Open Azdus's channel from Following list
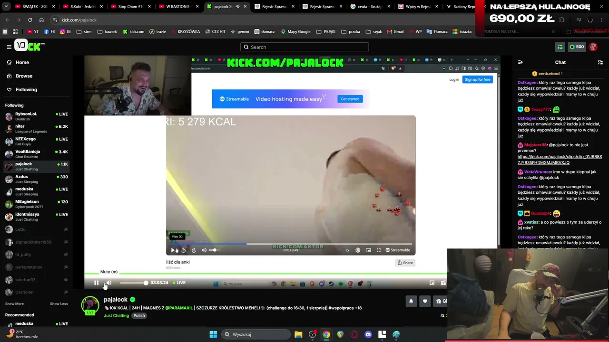This screenshot has width=609, height=342. point(37,179)
